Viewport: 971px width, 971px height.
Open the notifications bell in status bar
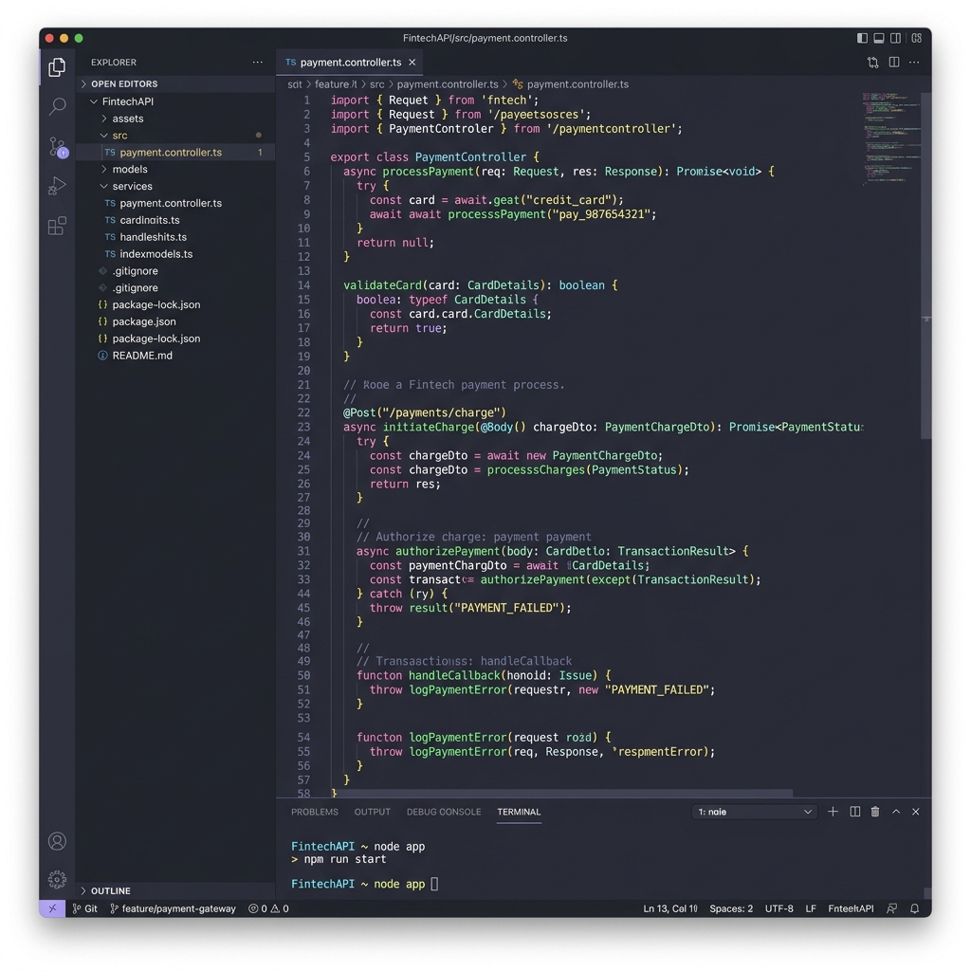tap(913, 908)
